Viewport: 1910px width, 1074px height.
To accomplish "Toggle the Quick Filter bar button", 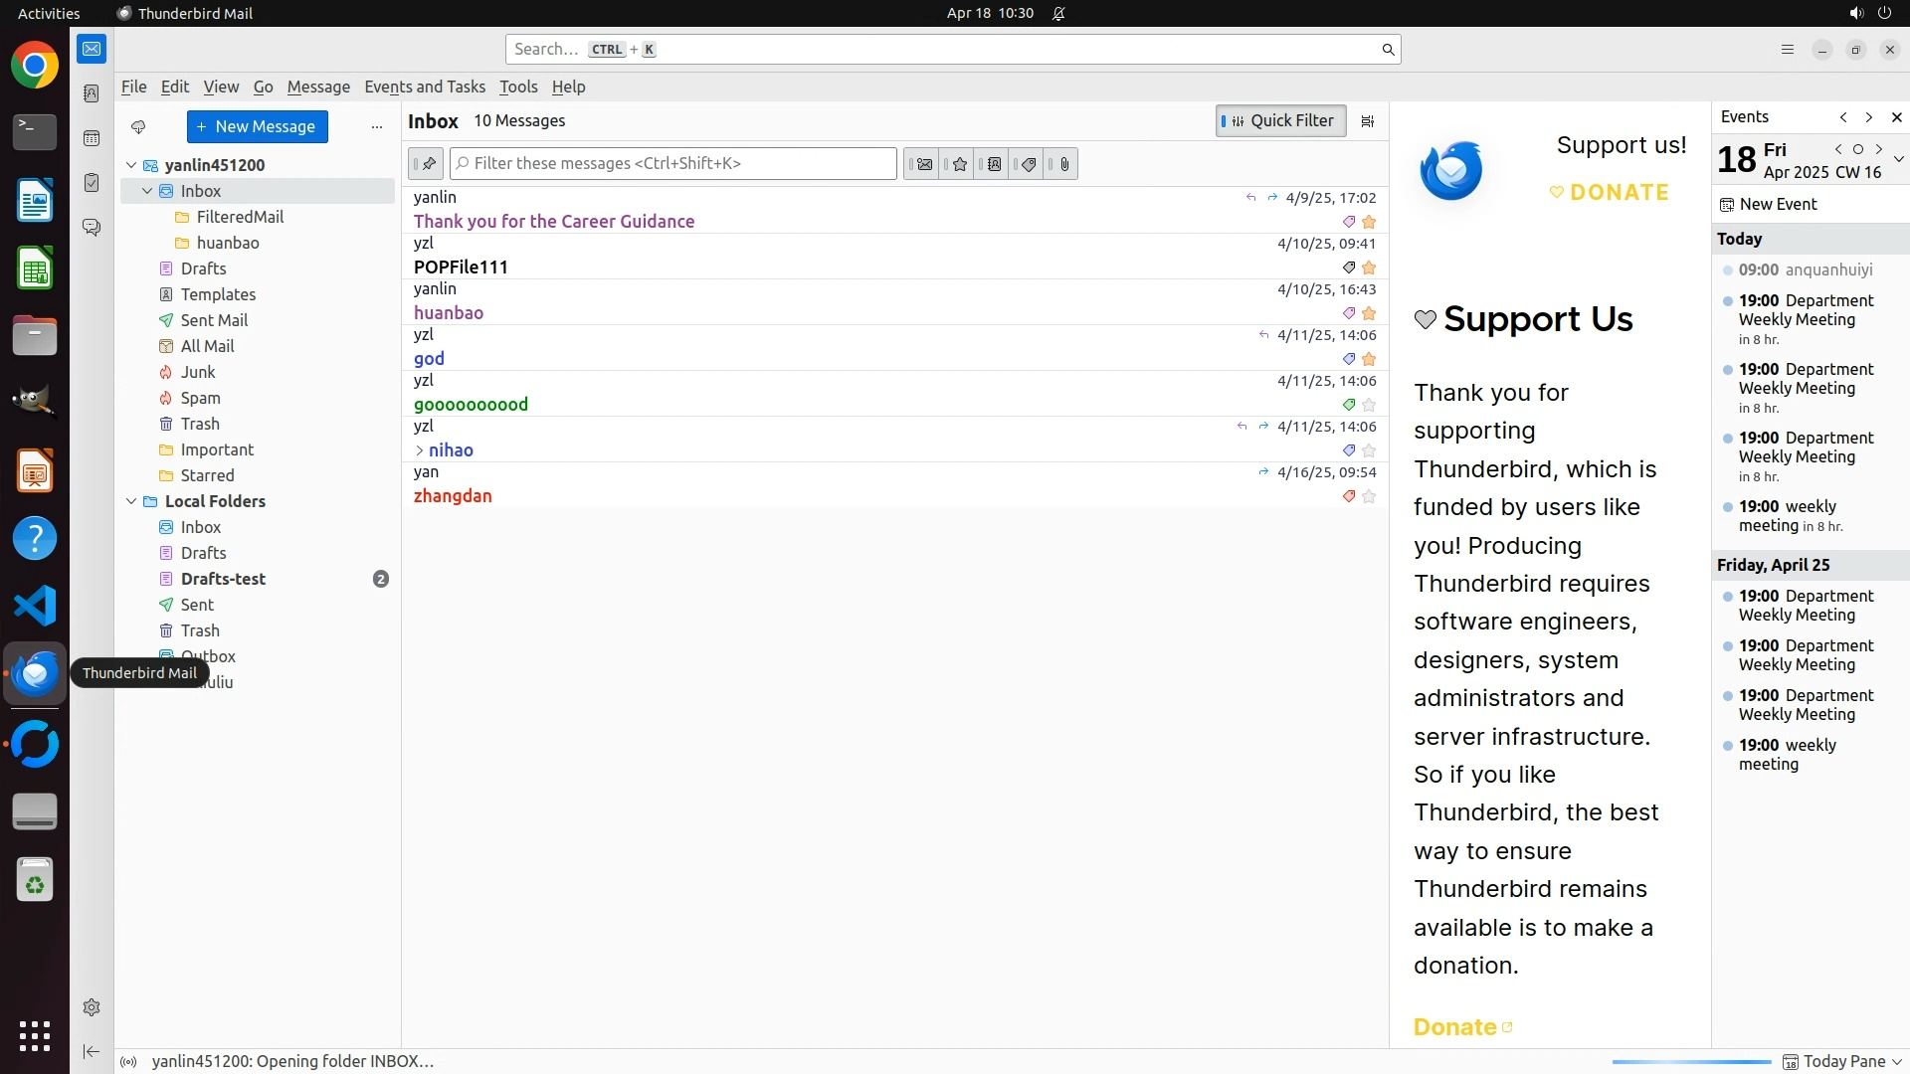I will click(1280, 121).
